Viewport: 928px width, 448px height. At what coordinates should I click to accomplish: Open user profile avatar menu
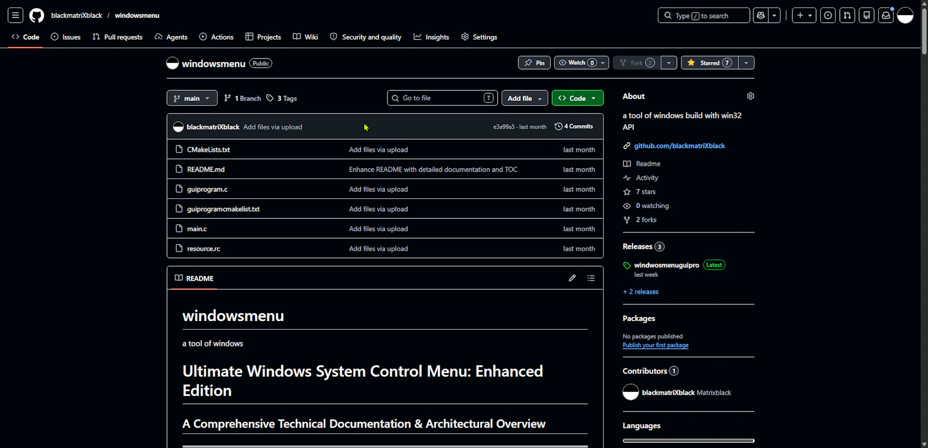click(905, 16)
